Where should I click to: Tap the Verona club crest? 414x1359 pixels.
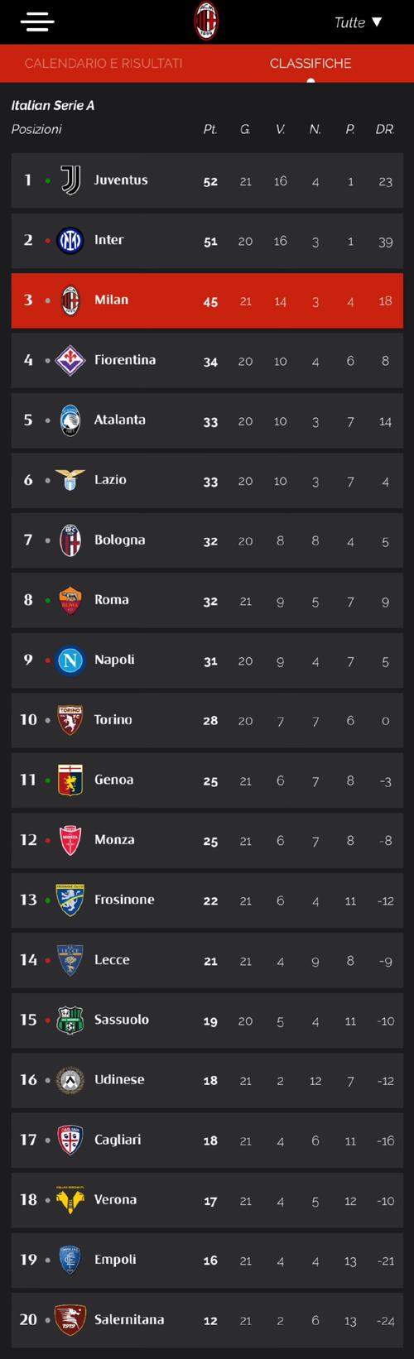tap(70, 1200)
